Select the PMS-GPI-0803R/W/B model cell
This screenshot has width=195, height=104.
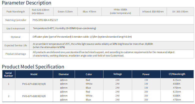pyautogui.click(x=34, y=96)
